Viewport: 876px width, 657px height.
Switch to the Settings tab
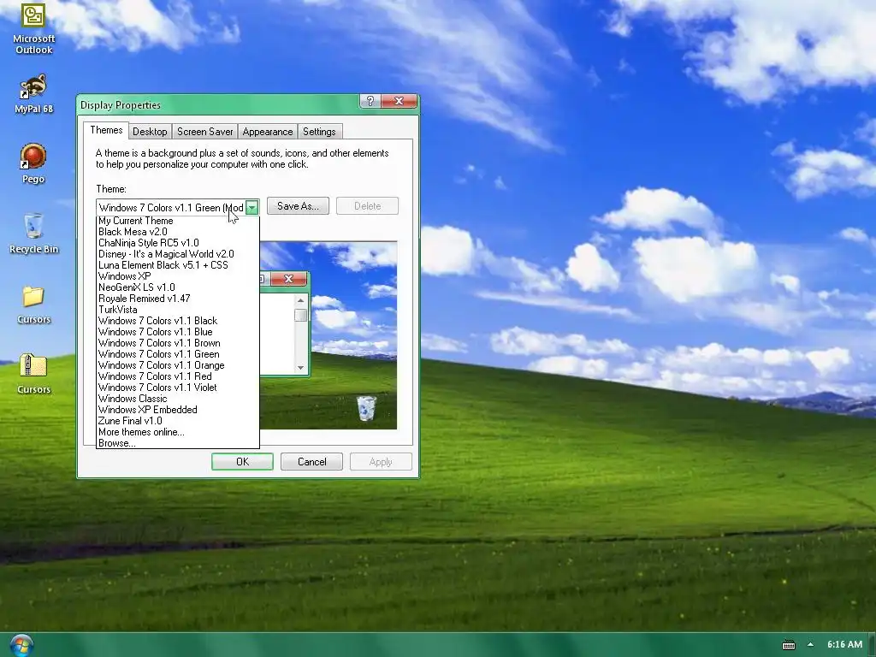[319, 131]
